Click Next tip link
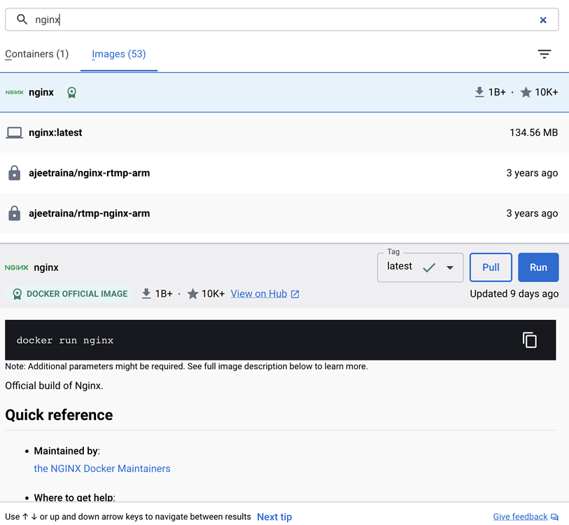This screenshot has height=525, width=569. click(x=274, y=517)
